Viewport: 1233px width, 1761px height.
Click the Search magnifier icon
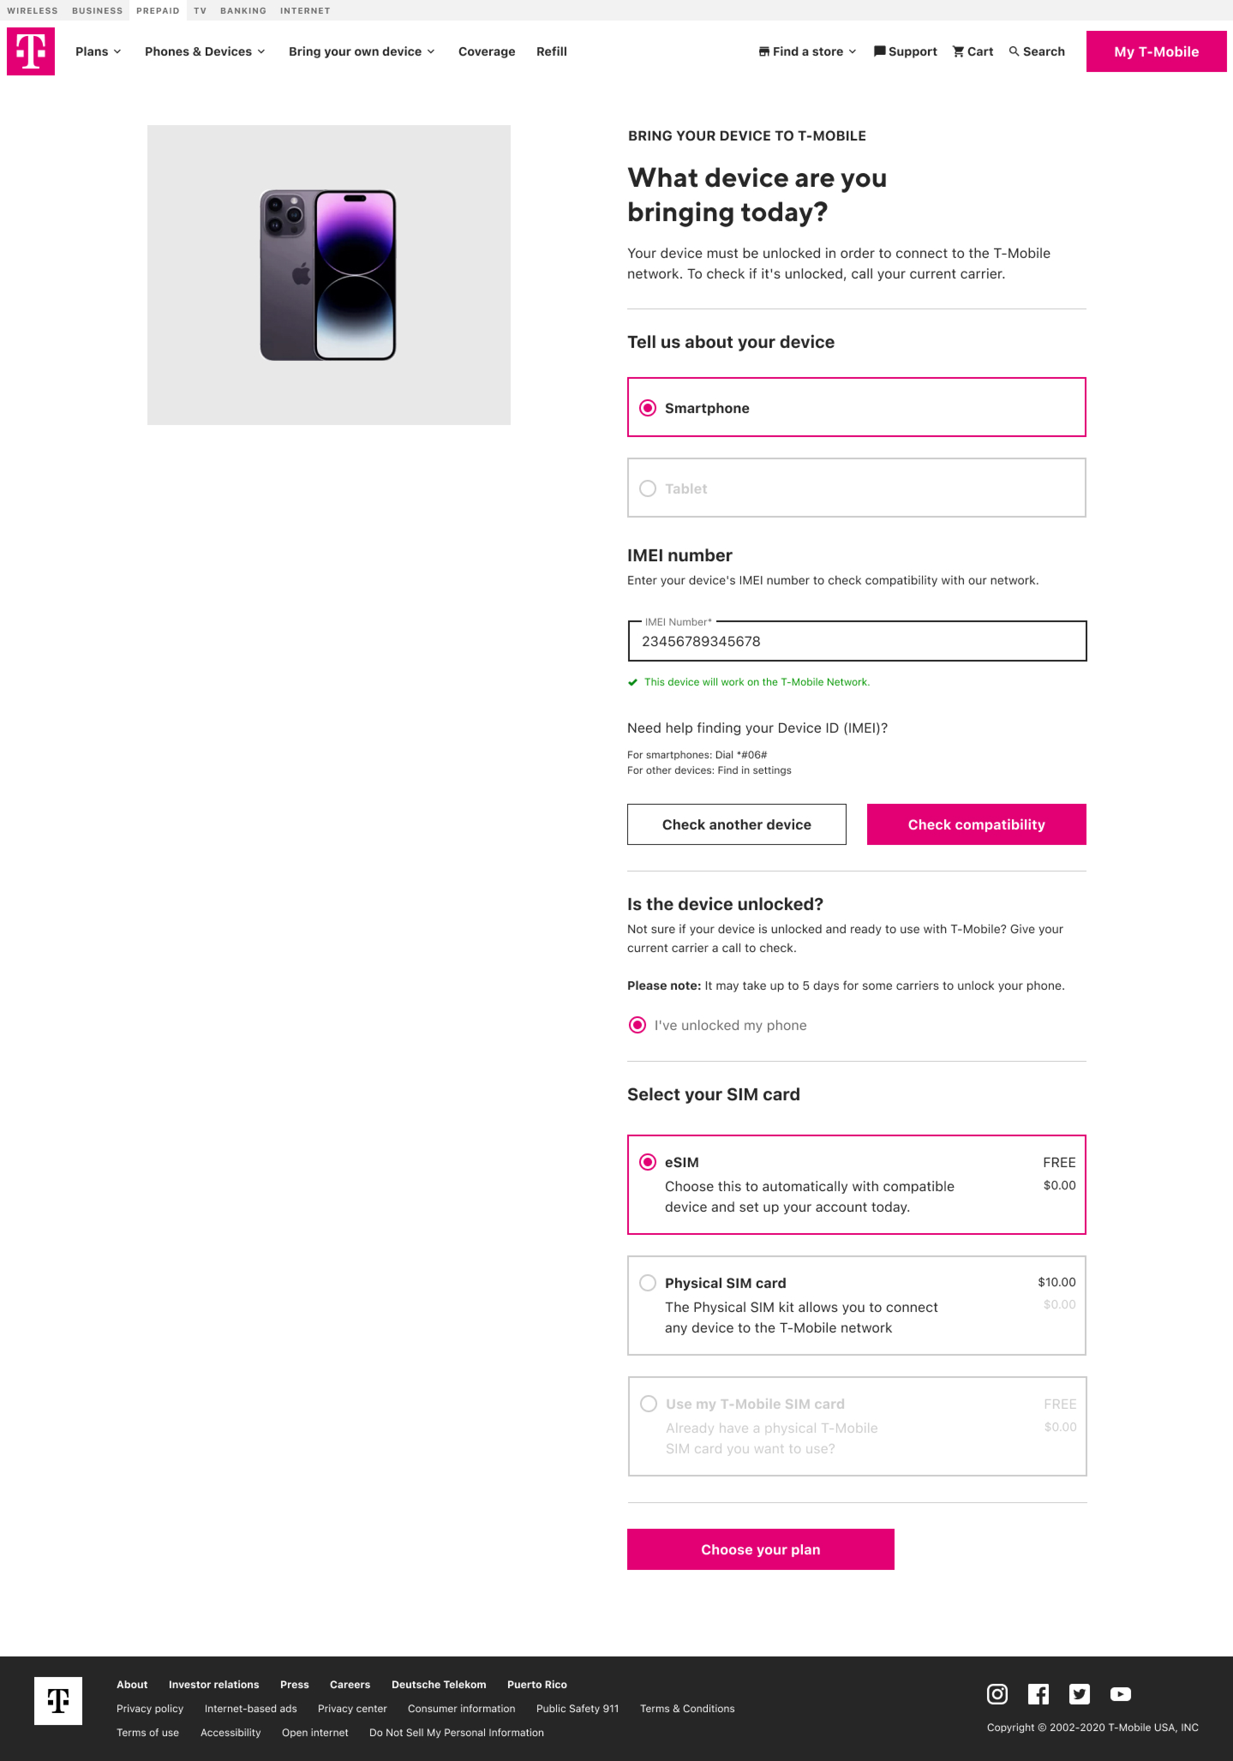tap(1014, 51)
